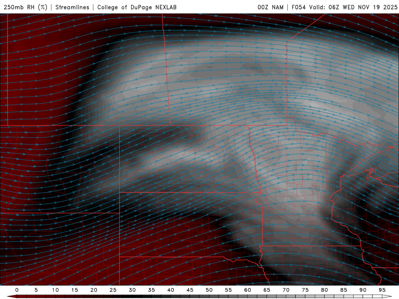The height and width of the screenshot is (299, 399).
Task: Click the colorbar label '70'
Action: pyautogui.click(x=286, y=290)
